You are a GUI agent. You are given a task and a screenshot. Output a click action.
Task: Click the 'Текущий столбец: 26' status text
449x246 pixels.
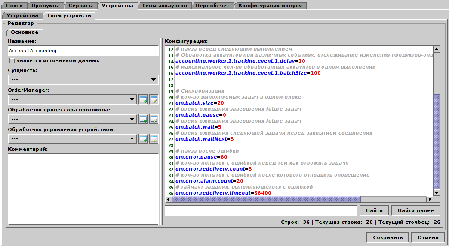coord(409,222)
